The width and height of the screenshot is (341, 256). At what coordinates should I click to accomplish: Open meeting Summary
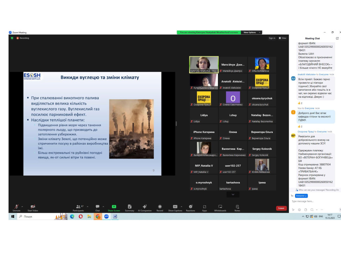click(x=130, y=208)
